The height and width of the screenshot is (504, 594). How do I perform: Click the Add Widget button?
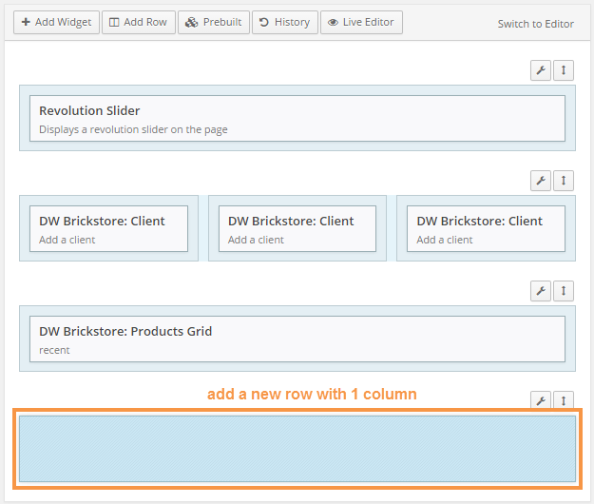pos(56,23)
